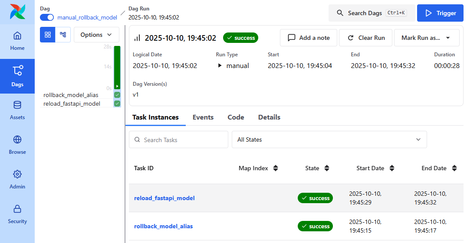The width and height of the screenshot is (467, 243).
Task: Click rollback_model_alias success box in grid
Action: pos(117,95)
